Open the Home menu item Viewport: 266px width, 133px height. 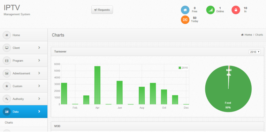pyautogui.click(x=24, y=35)
